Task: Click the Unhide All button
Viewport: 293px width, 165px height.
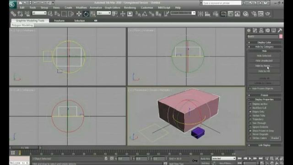Action: click(264, 78)
